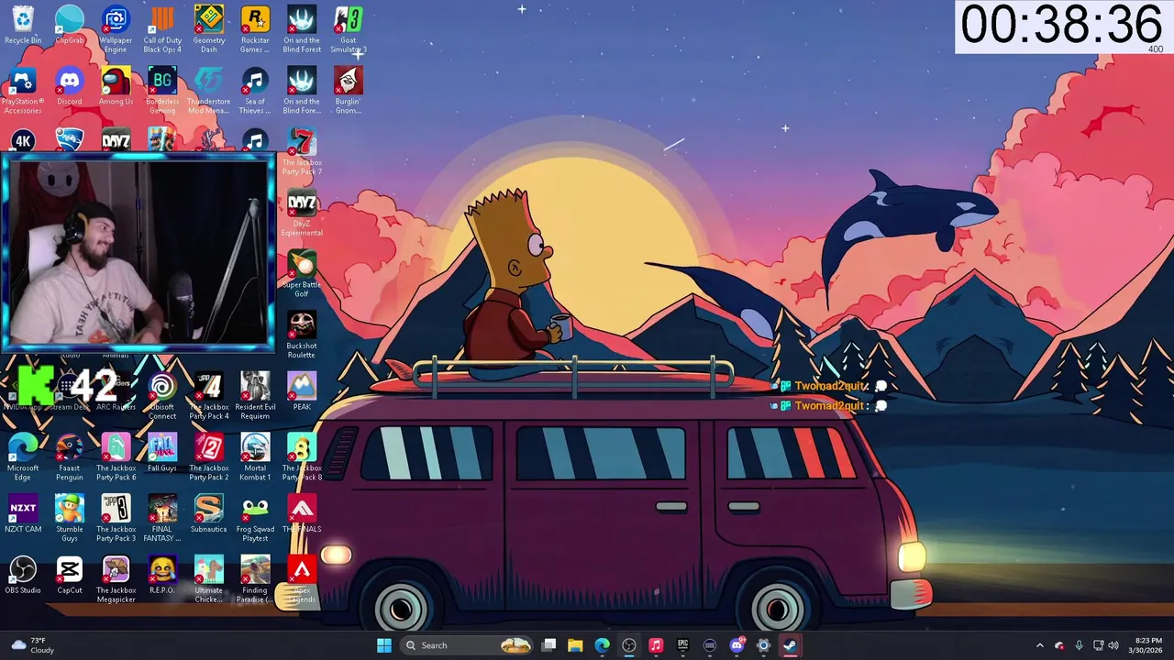The image size is (1174, 660).
Task: Select the Goat Simulator 3 icon
Action: pos(349,29)
